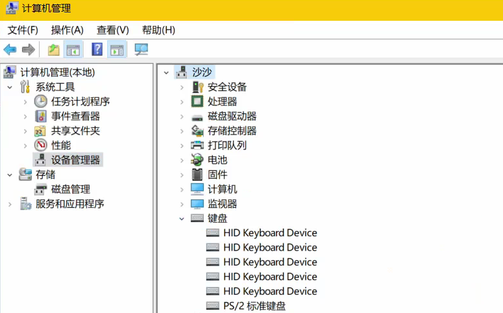Screen dimensions: 503x313
Task: Select the 安全设备 label
Action: pos(227,87)
